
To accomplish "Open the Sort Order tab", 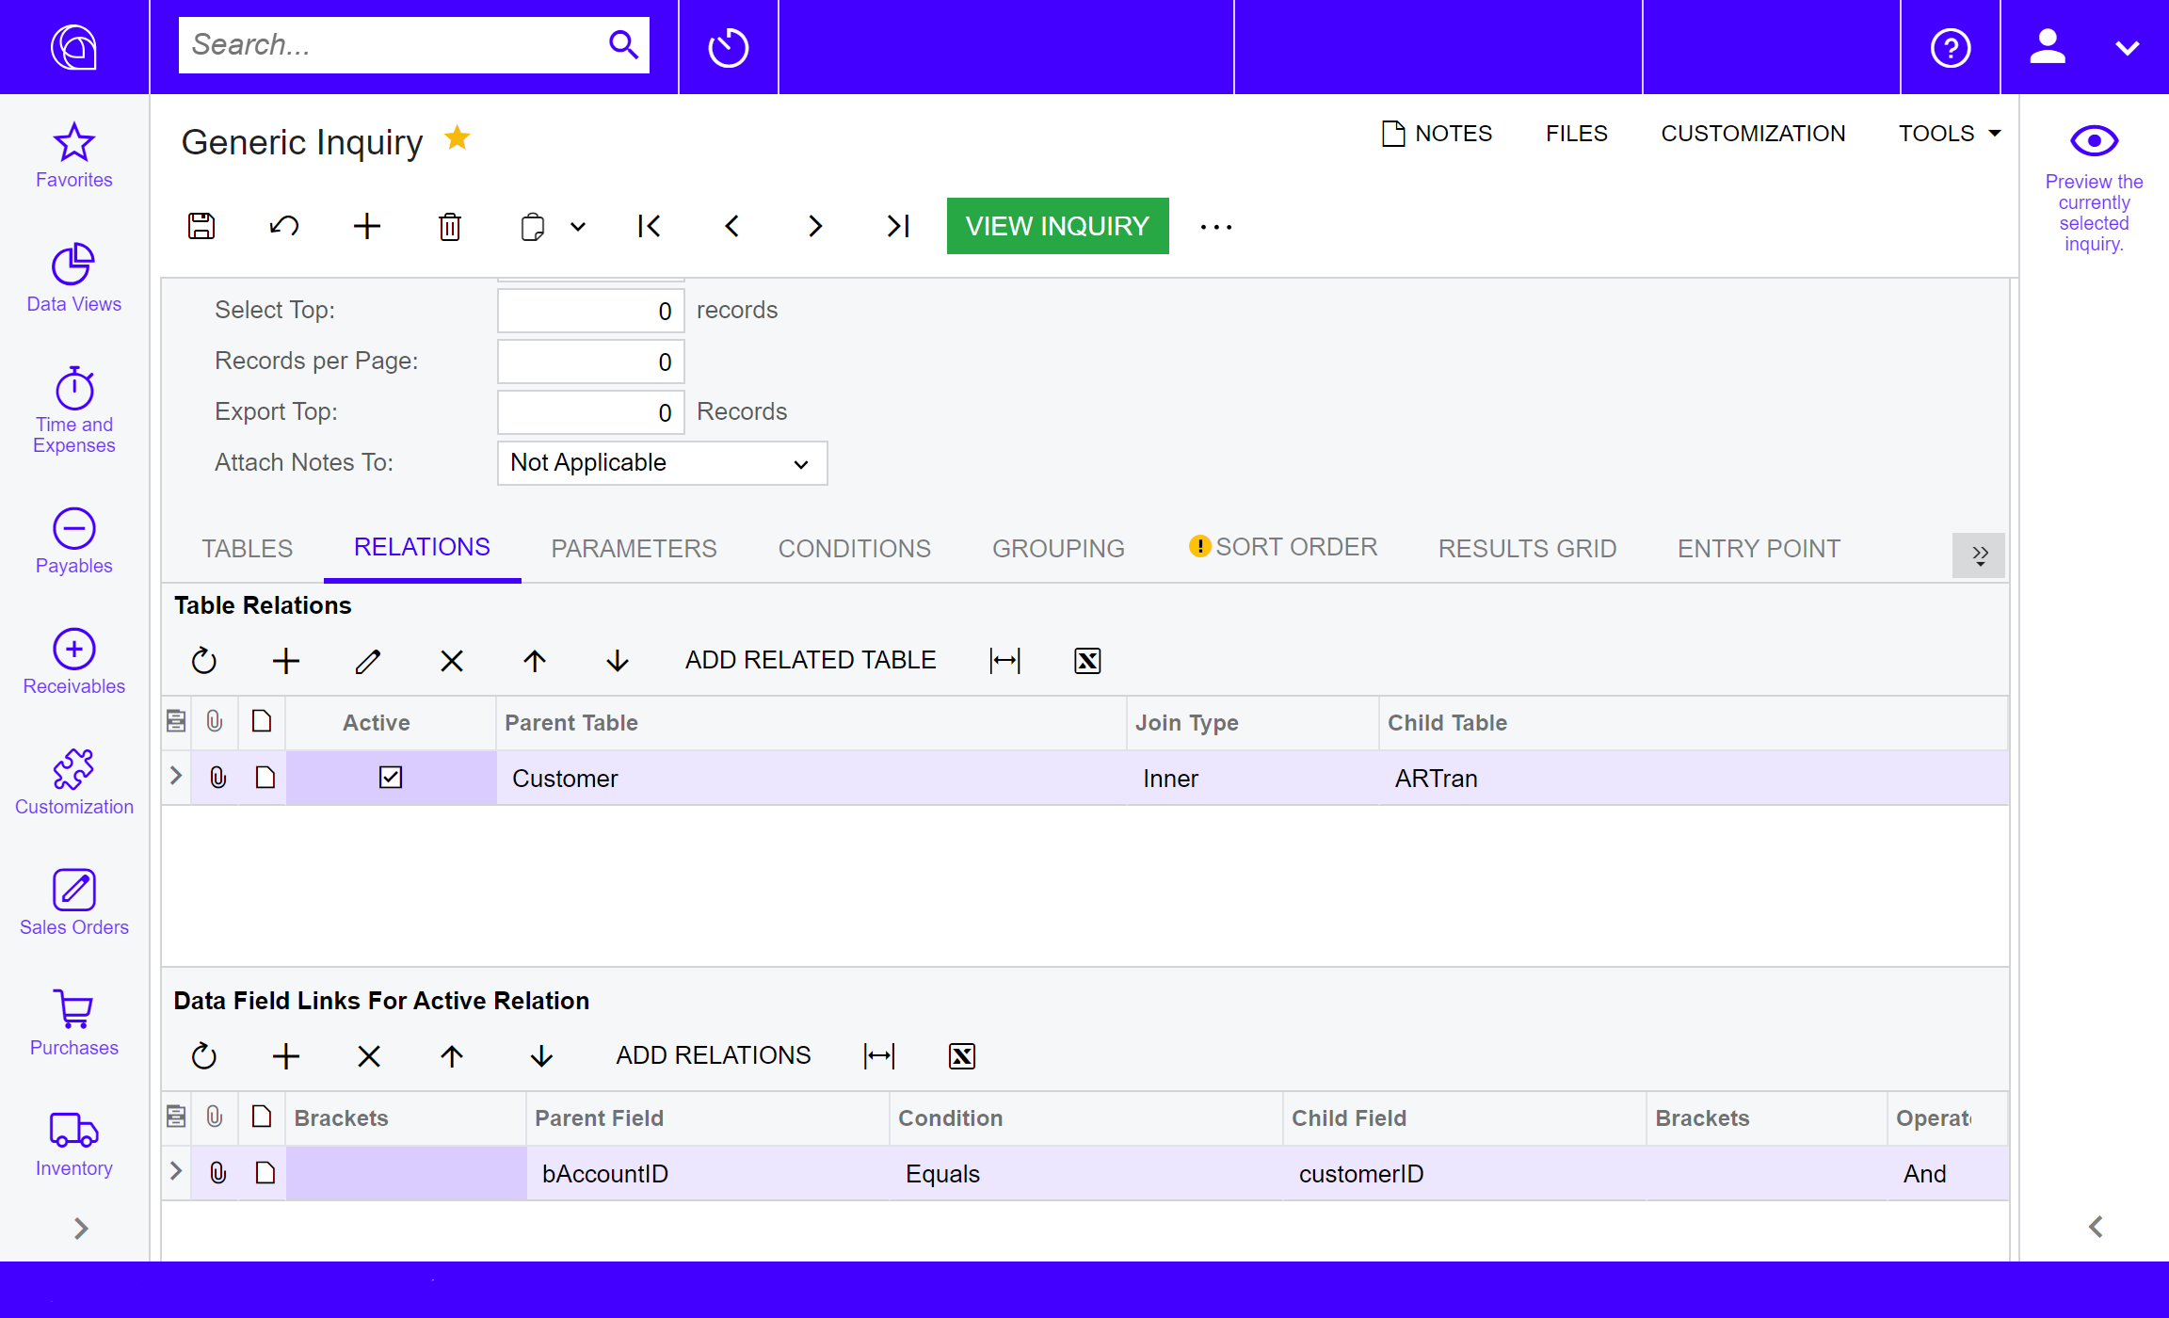I will pos(1296,546).
